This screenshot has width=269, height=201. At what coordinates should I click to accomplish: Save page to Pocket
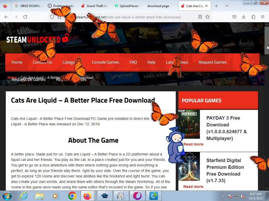(x=234, y=17)
